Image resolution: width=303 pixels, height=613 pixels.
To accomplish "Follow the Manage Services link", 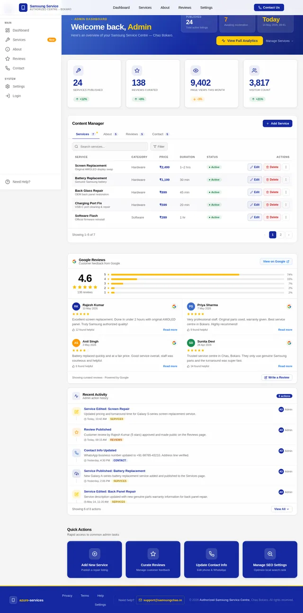I will 280,41.
